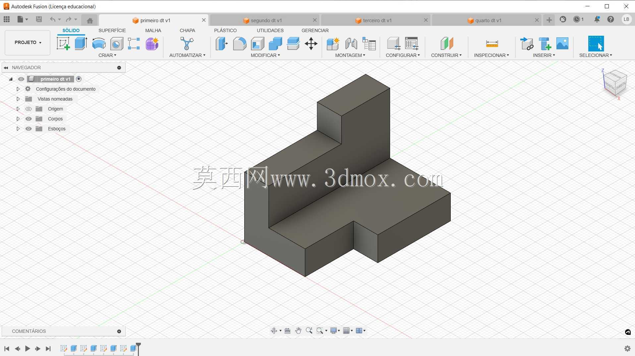Open the Data Panel grid icon
The height and width of the screenshot is (356, 635).
7,20
